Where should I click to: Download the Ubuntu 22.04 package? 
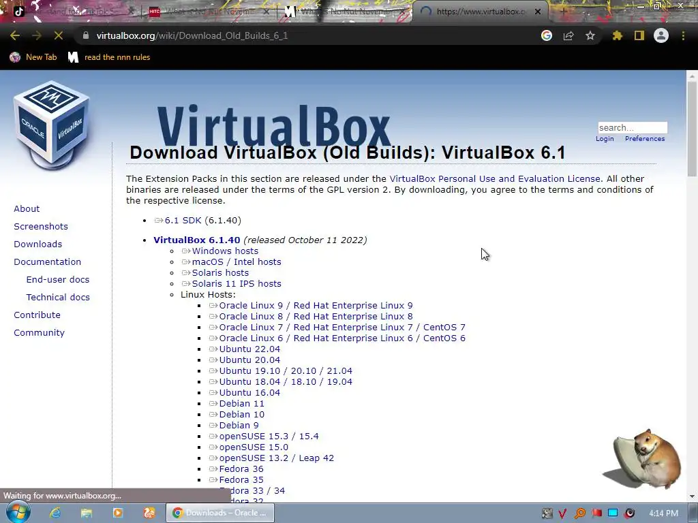tap(249, 349)
